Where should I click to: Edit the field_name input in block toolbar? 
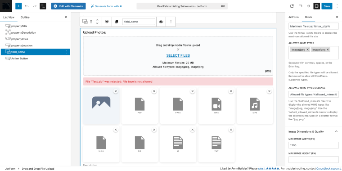click(139, 22)
